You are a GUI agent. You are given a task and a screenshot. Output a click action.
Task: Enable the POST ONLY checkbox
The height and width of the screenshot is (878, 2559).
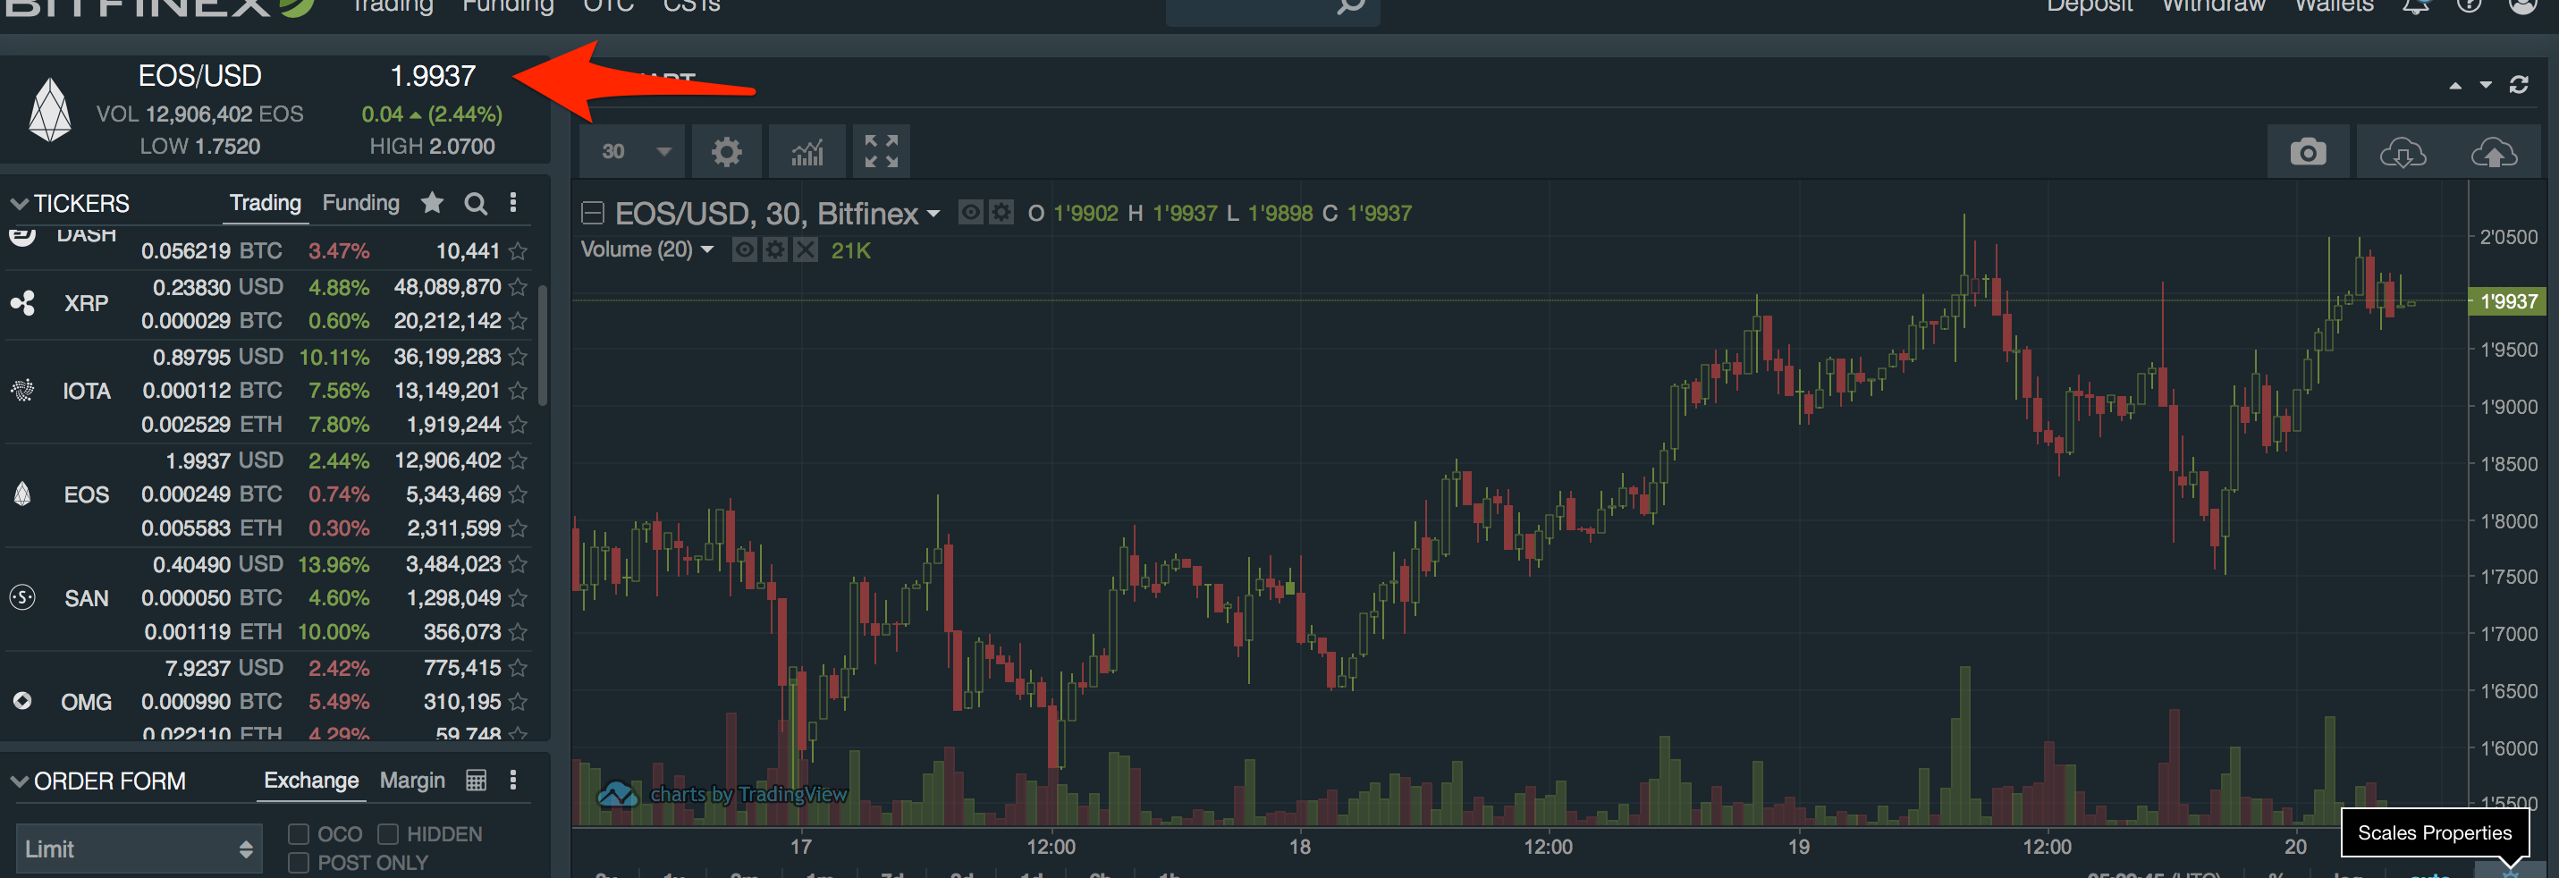pyautogui.click(x=299, y=863)
